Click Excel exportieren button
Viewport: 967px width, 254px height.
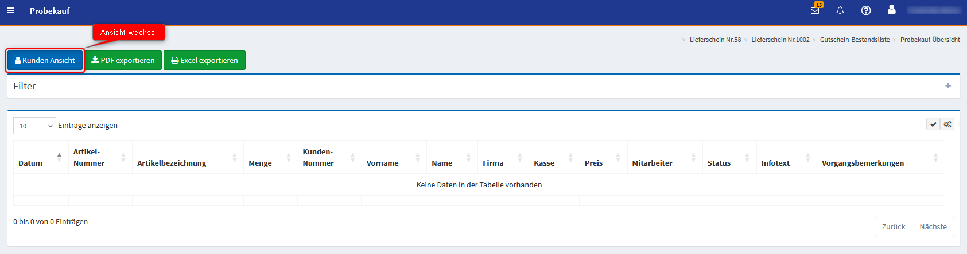click(204, 60)
